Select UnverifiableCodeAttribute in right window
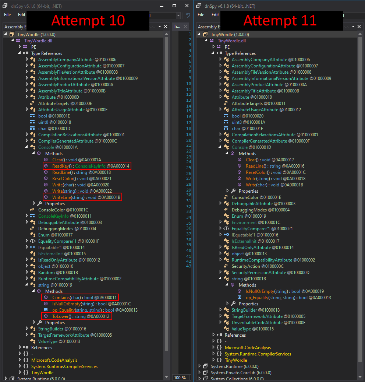 [x=268, y=322]
